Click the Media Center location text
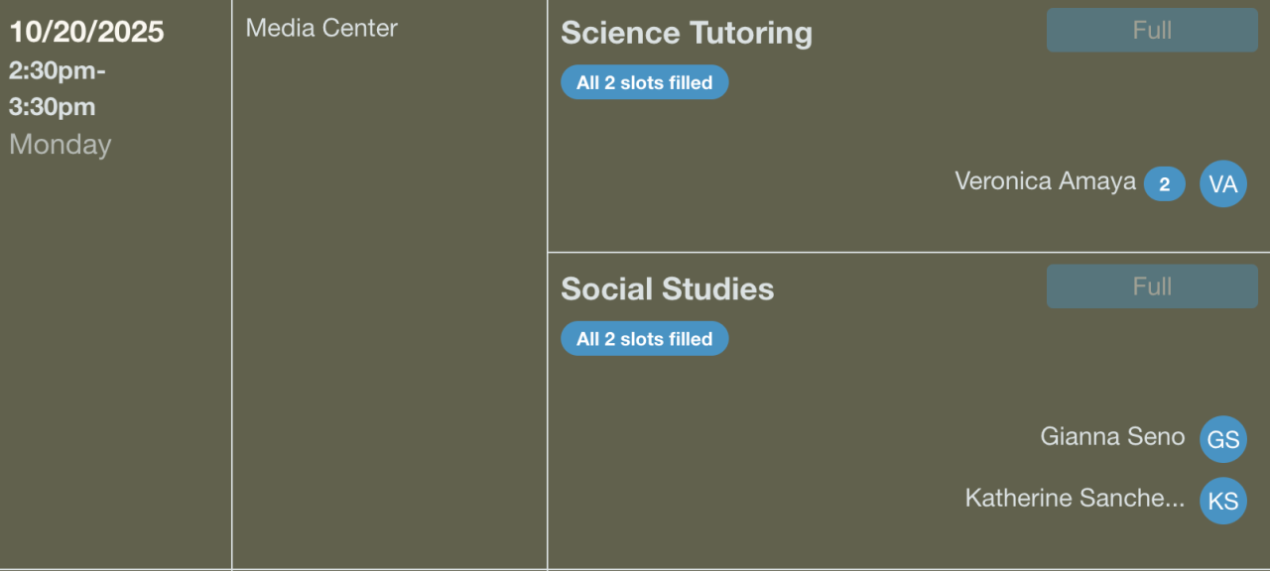1270x571 pixels. click(321, 28)
